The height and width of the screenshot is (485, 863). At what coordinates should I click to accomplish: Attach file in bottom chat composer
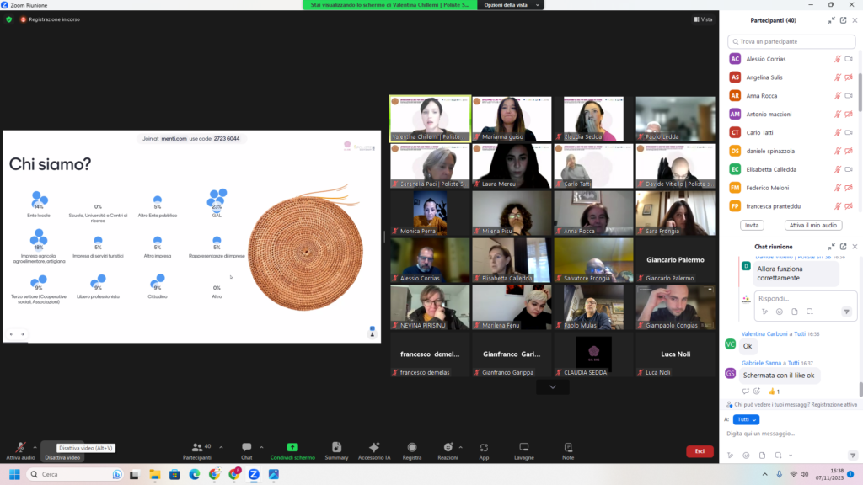tap(762, 456)
